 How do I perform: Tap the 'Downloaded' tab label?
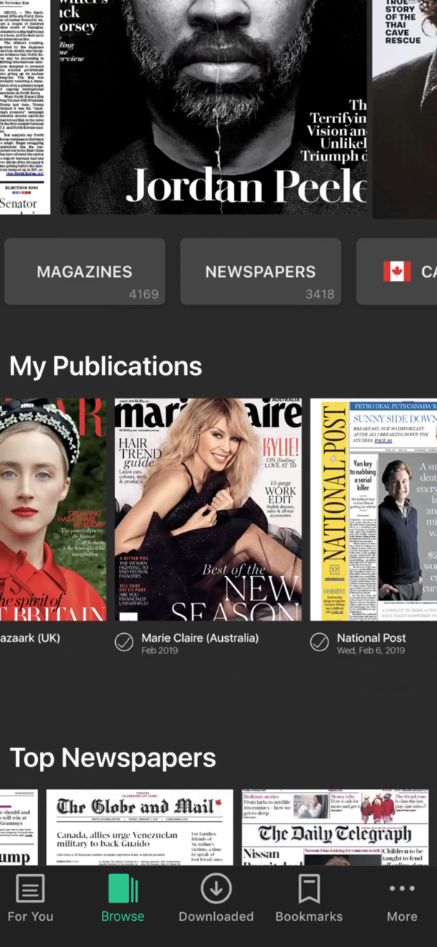pyautogui.click(x=216, y=916)
